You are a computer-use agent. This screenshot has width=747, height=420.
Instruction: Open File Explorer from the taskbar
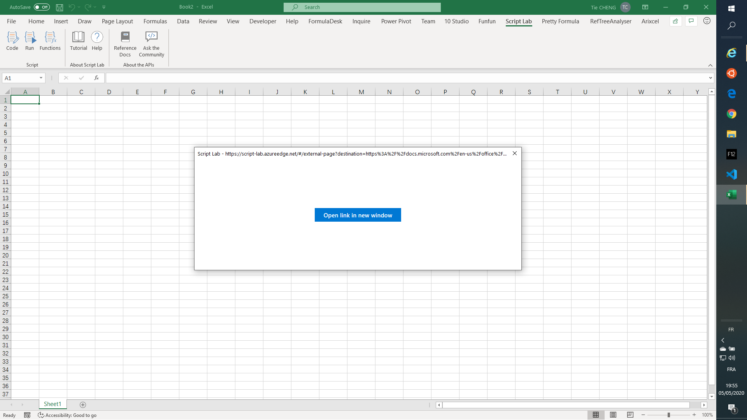(x=731, y=134)
